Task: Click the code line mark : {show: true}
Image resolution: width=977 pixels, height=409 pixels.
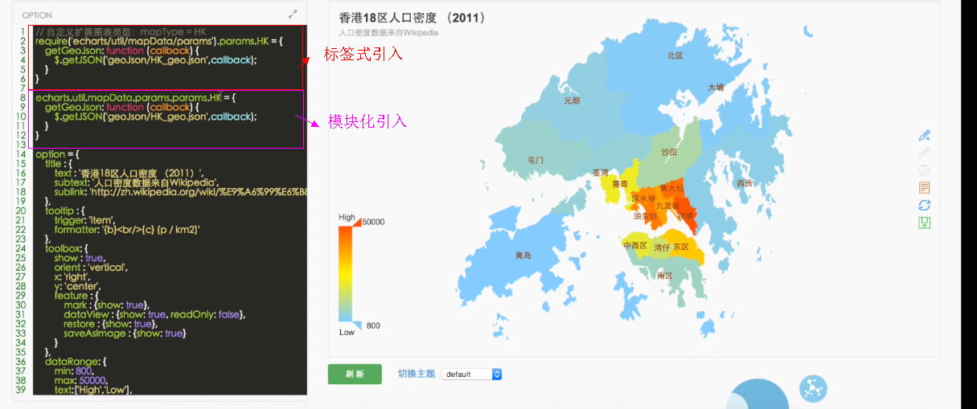Action: 106,305
